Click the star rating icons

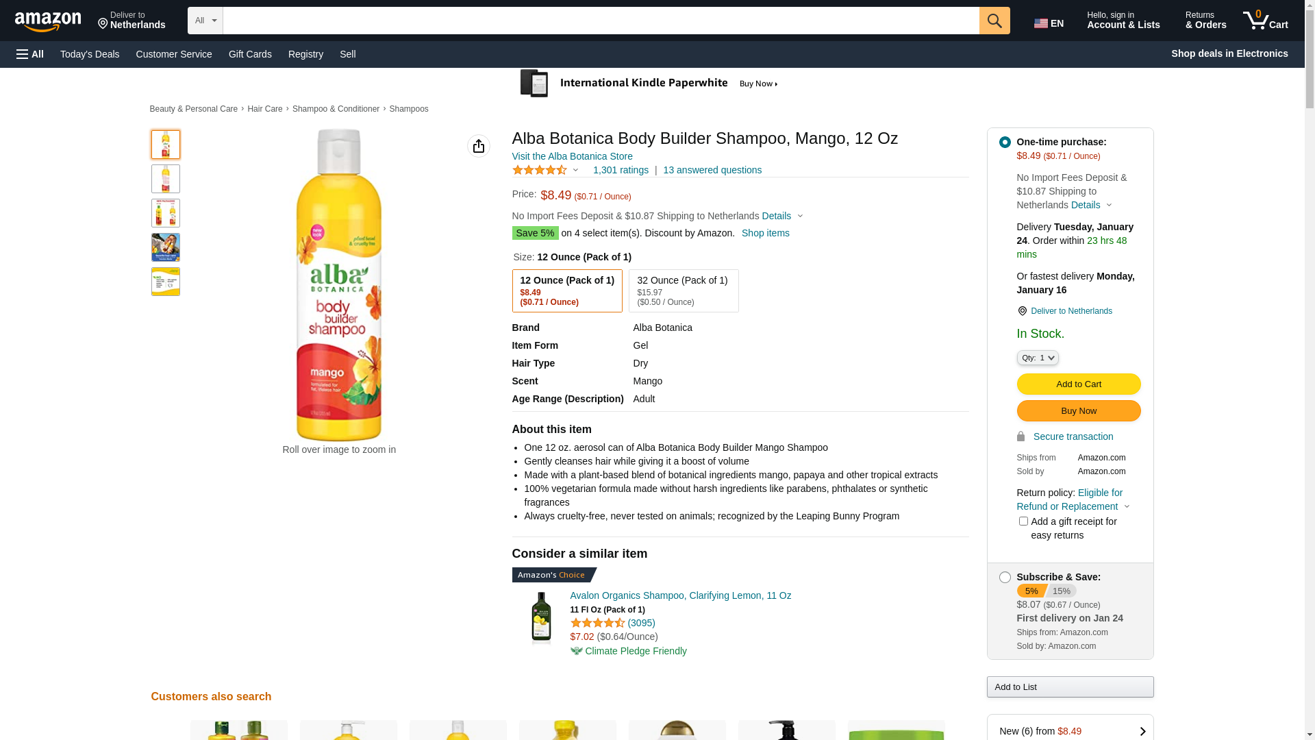(540, 170)
